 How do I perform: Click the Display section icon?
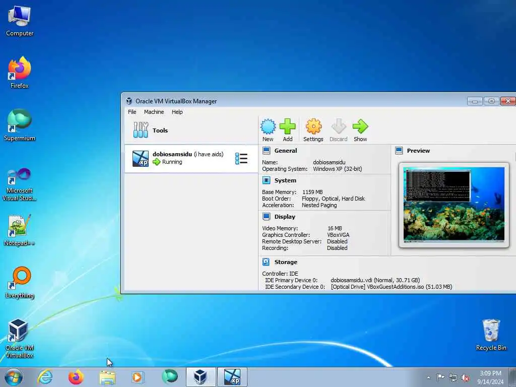[x=266, y=217]
